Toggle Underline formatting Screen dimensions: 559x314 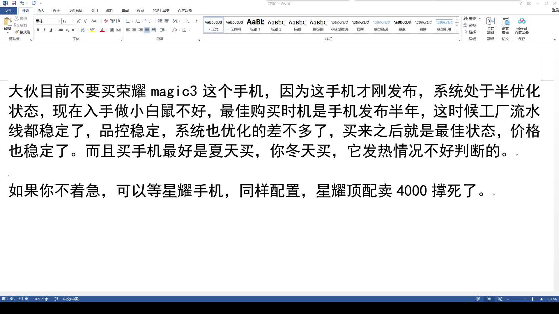point(51,30)
